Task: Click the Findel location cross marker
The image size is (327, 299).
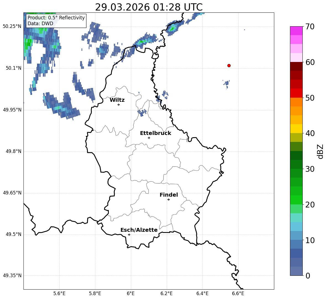Action: coord(168,200)
